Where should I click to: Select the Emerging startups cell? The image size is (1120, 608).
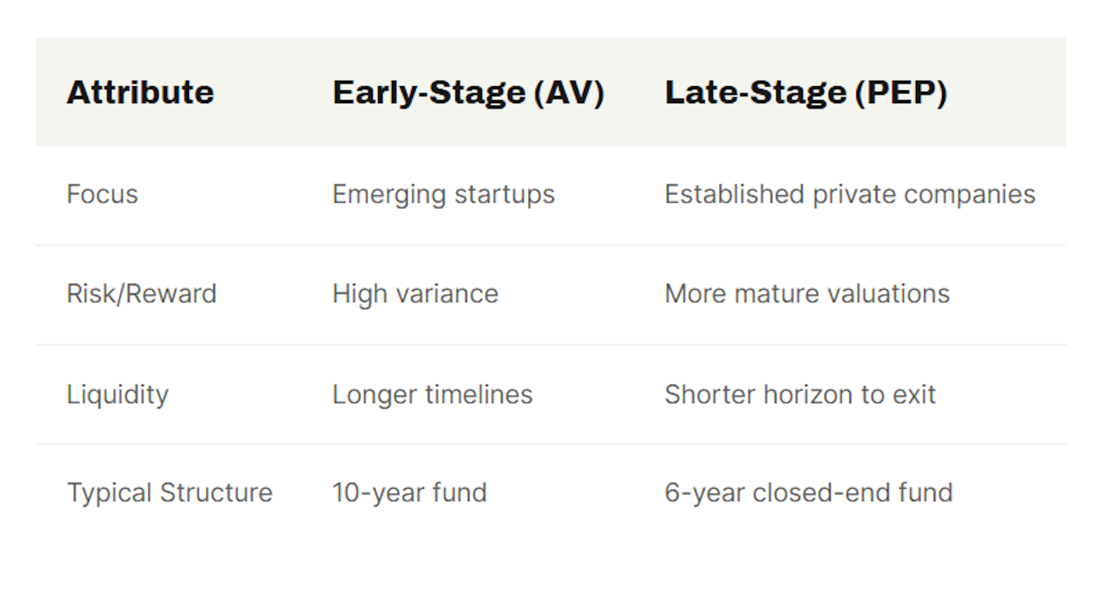[443, 194]
